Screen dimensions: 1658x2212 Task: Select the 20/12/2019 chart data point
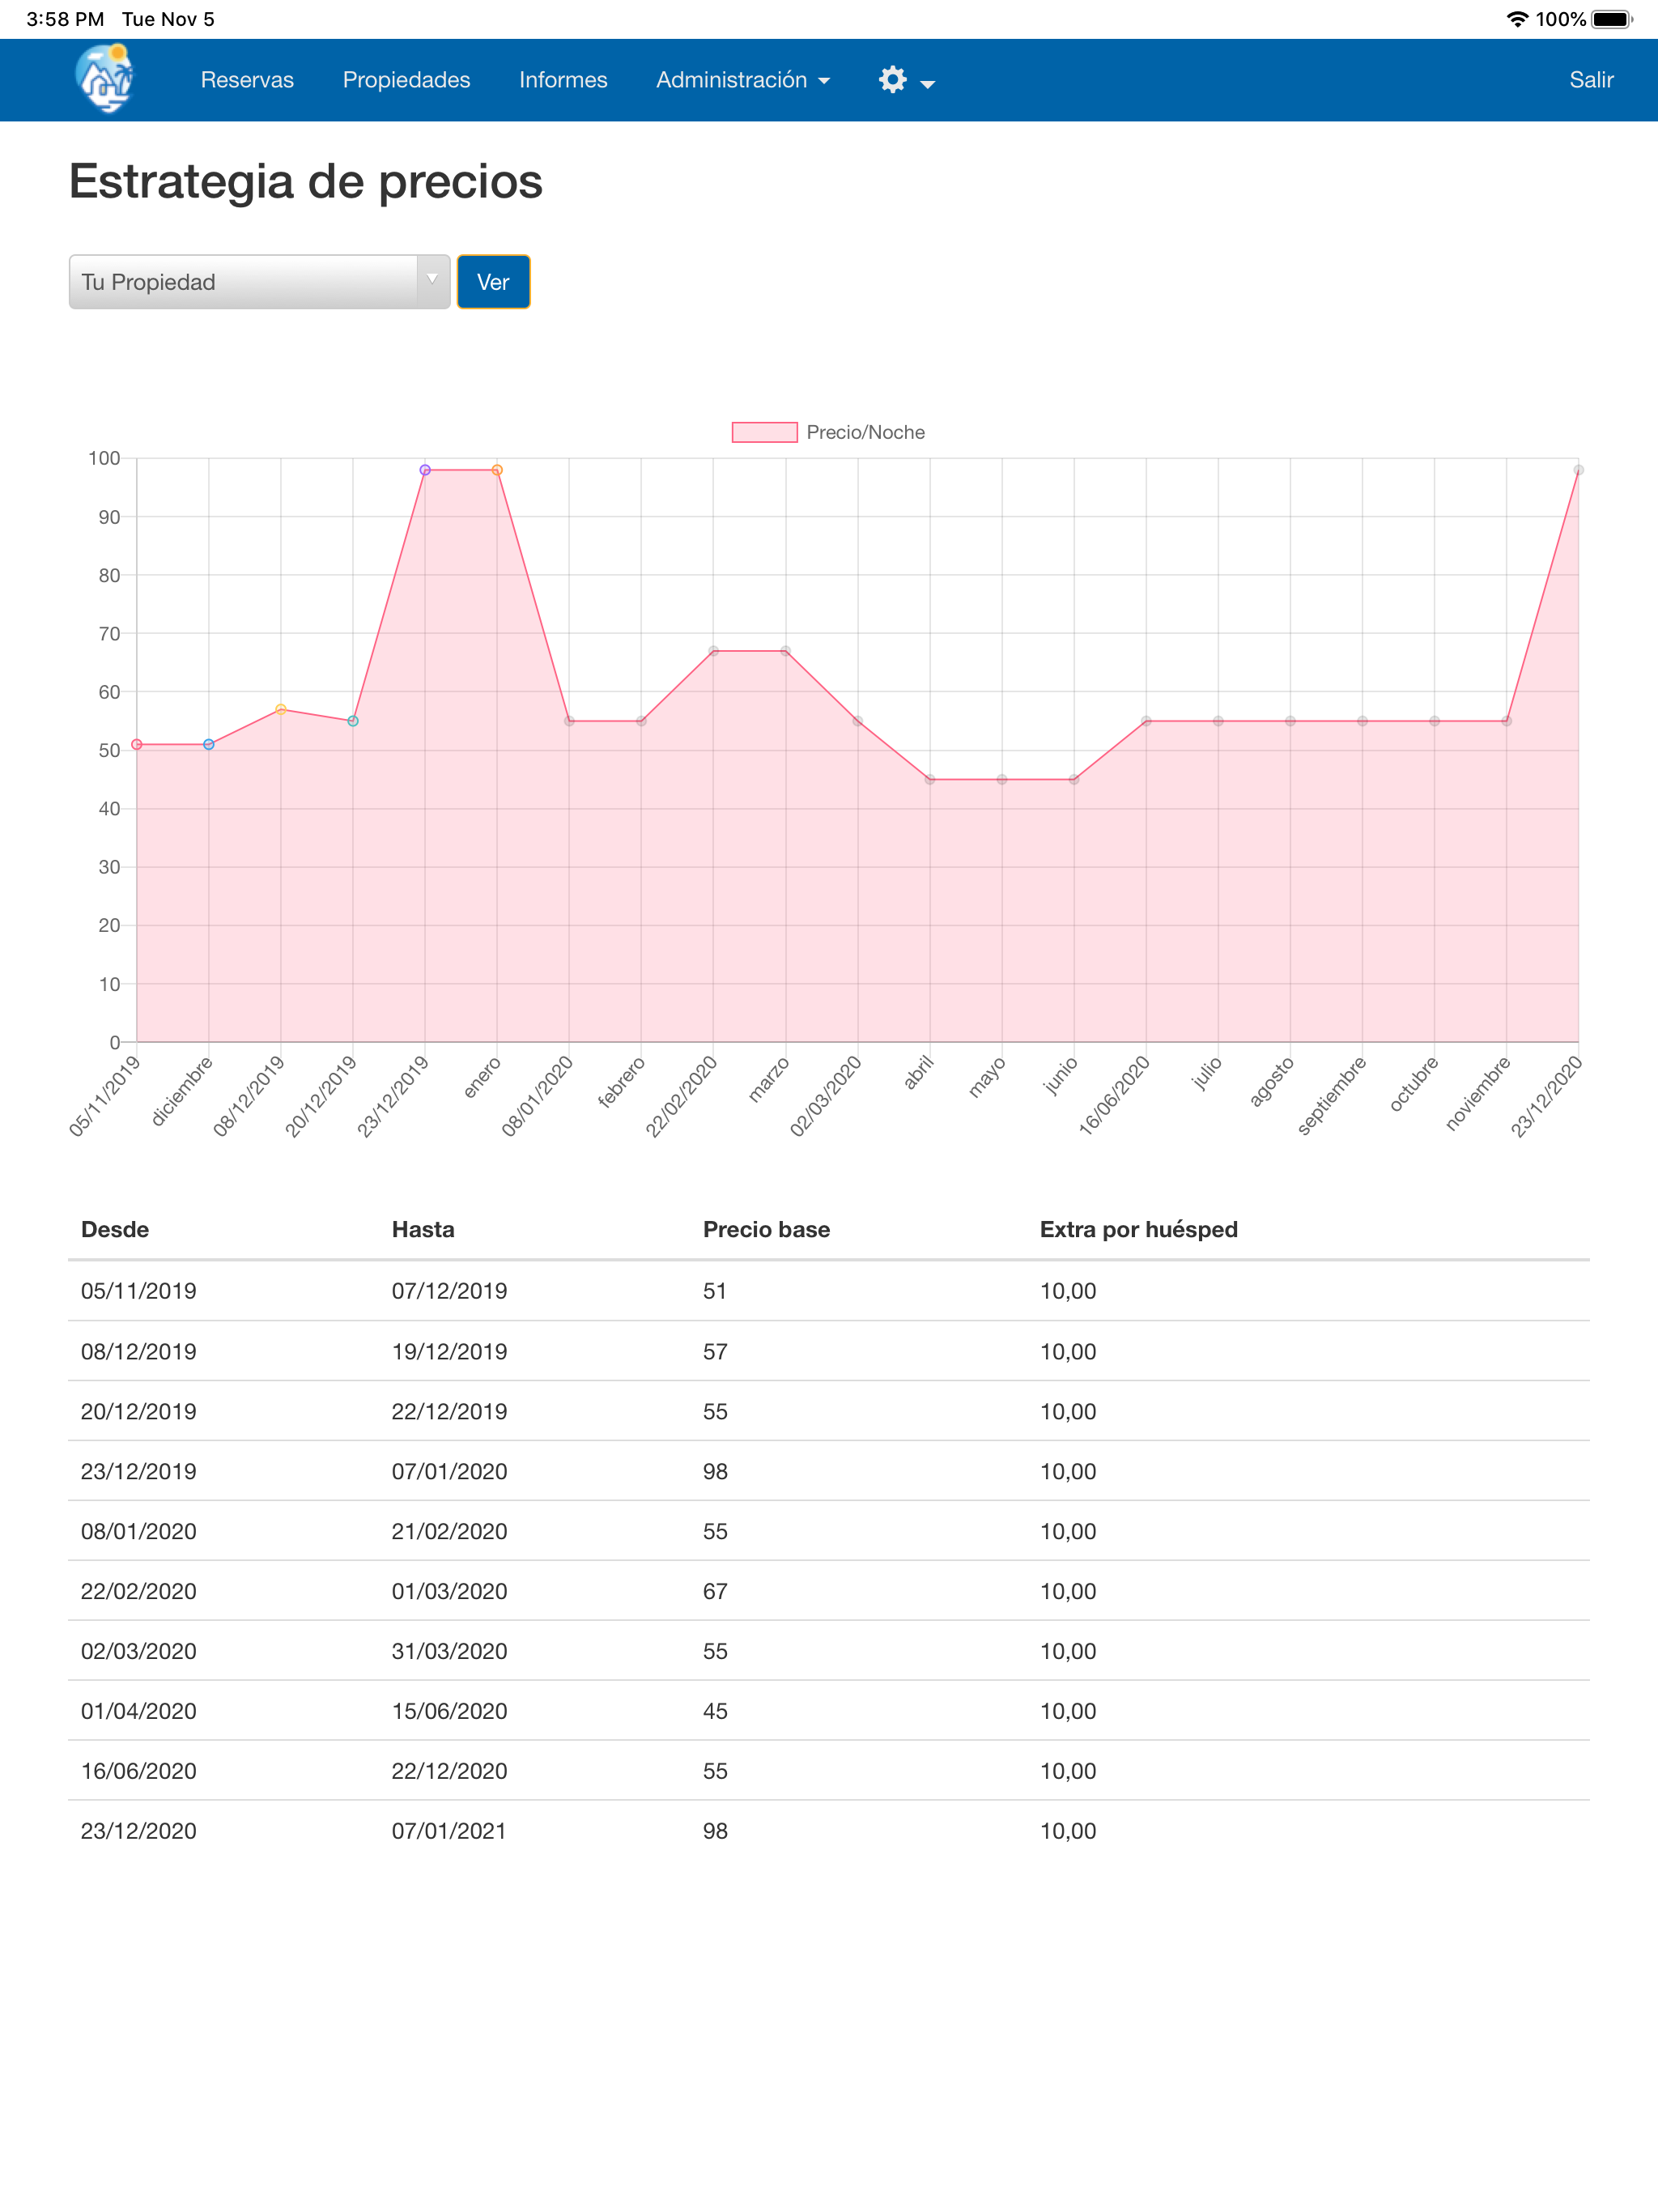click(353, 721)
